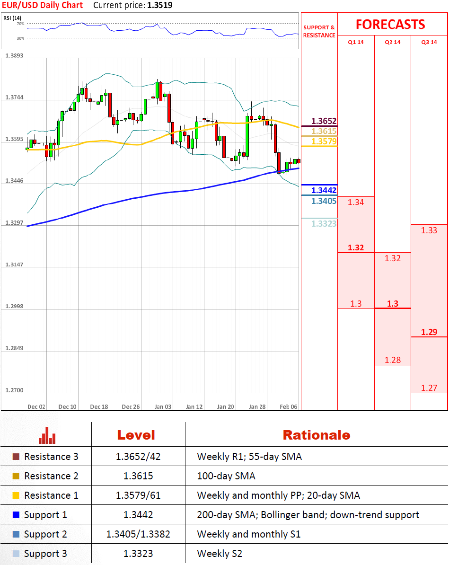Click the Resistance 3 maroon color swatch
The image size is (449, 565).
[16, 457]
